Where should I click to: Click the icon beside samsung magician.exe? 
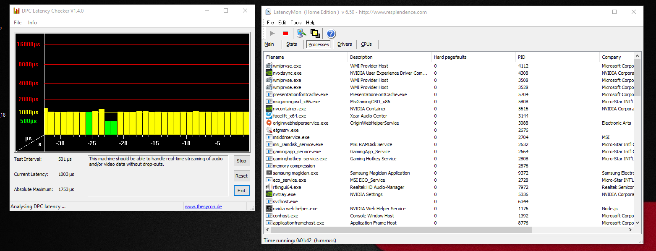point(269,173)
